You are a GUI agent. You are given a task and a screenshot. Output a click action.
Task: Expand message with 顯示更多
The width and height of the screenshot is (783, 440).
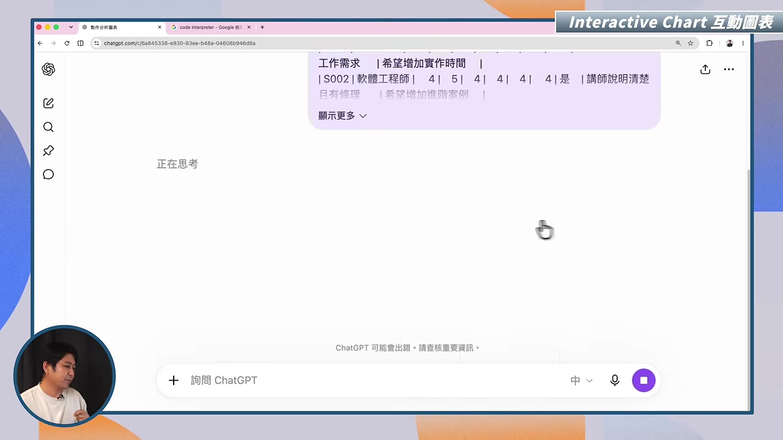[x=343, y=116]
